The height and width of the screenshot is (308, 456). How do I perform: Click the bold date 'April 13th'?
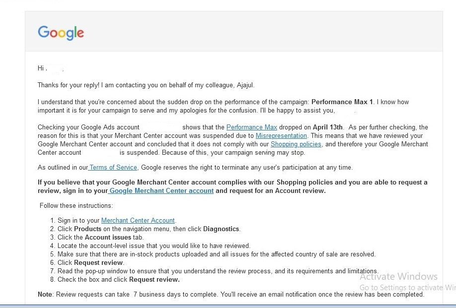pos(327,127)
